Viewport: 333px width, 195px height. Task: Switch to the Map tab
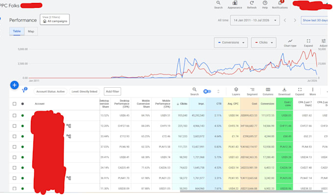pos(31,31)
